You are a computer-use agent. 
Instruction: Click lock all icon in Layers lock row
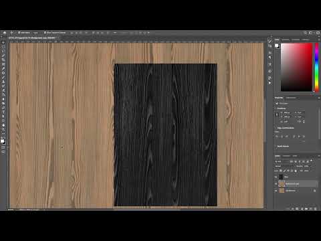coord(296,171)
